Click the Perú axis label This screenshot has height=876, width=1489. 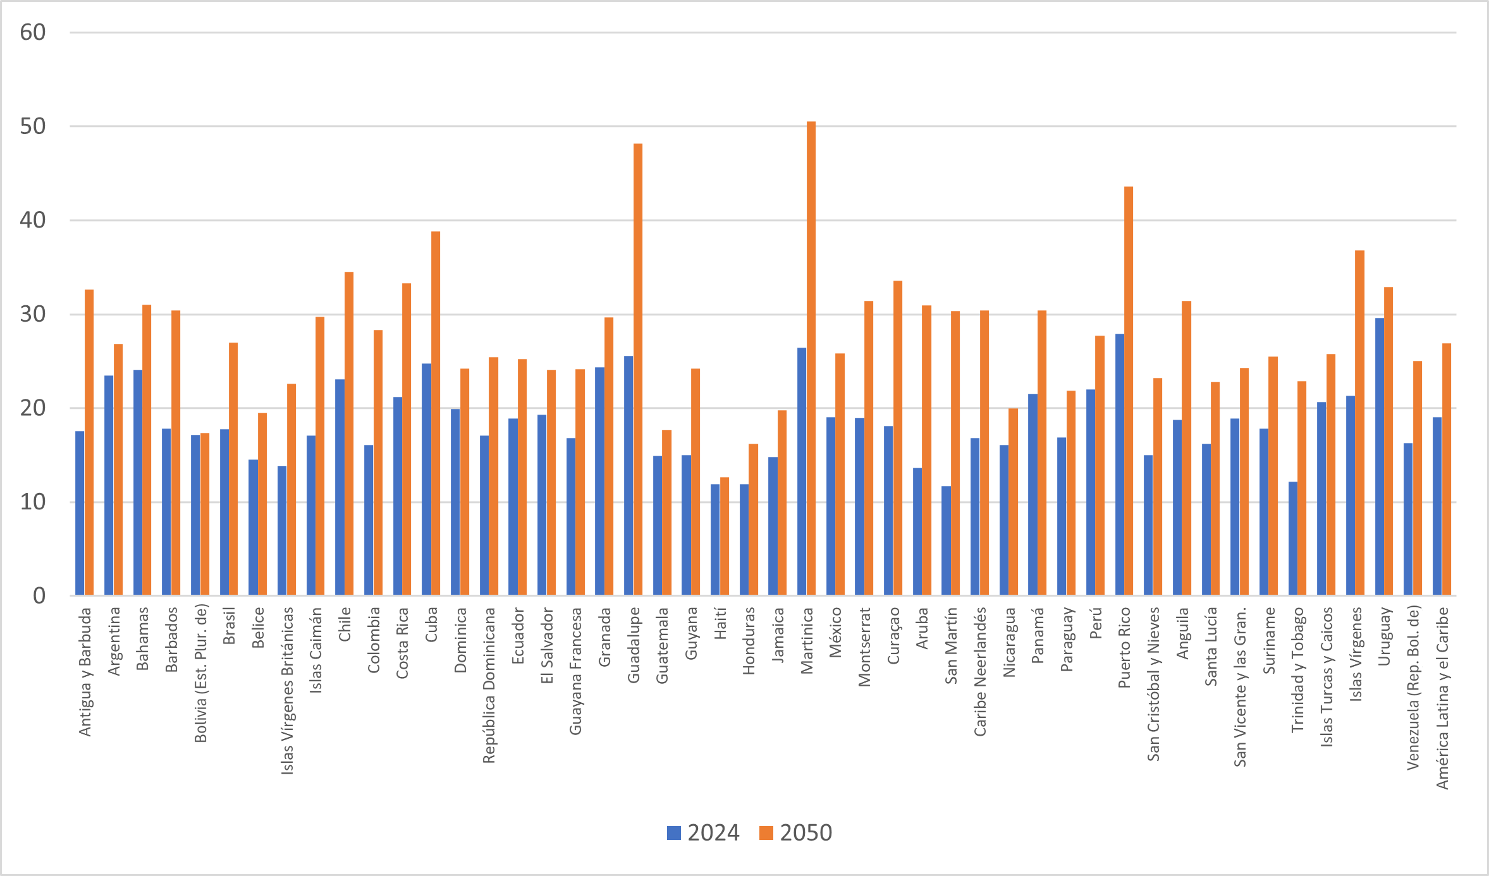coord(1096,623)
